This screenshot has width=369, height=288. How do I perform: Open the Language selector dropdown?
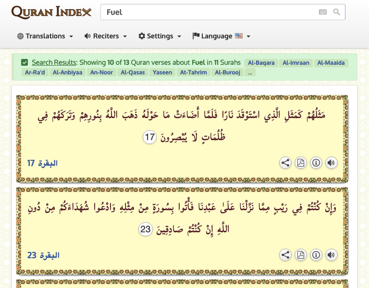[221, 36]
